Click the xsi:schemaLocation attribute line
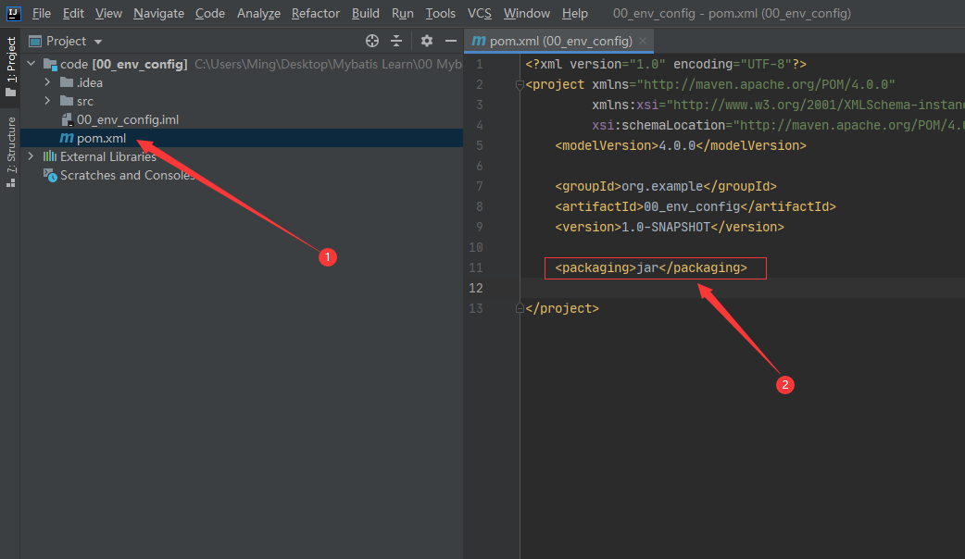 pyautogui.click(x=778, y=126)
